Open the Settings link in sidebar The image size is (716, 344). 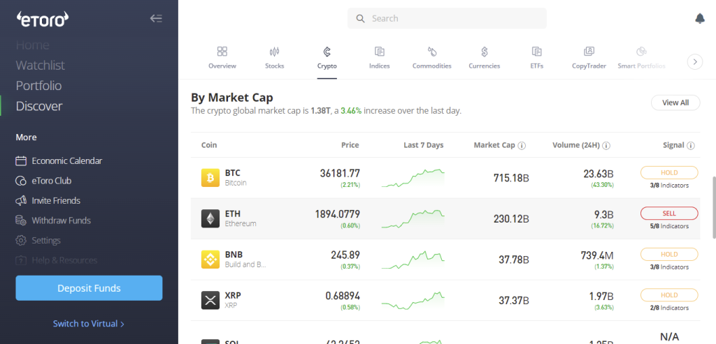(x=46, y=240)
